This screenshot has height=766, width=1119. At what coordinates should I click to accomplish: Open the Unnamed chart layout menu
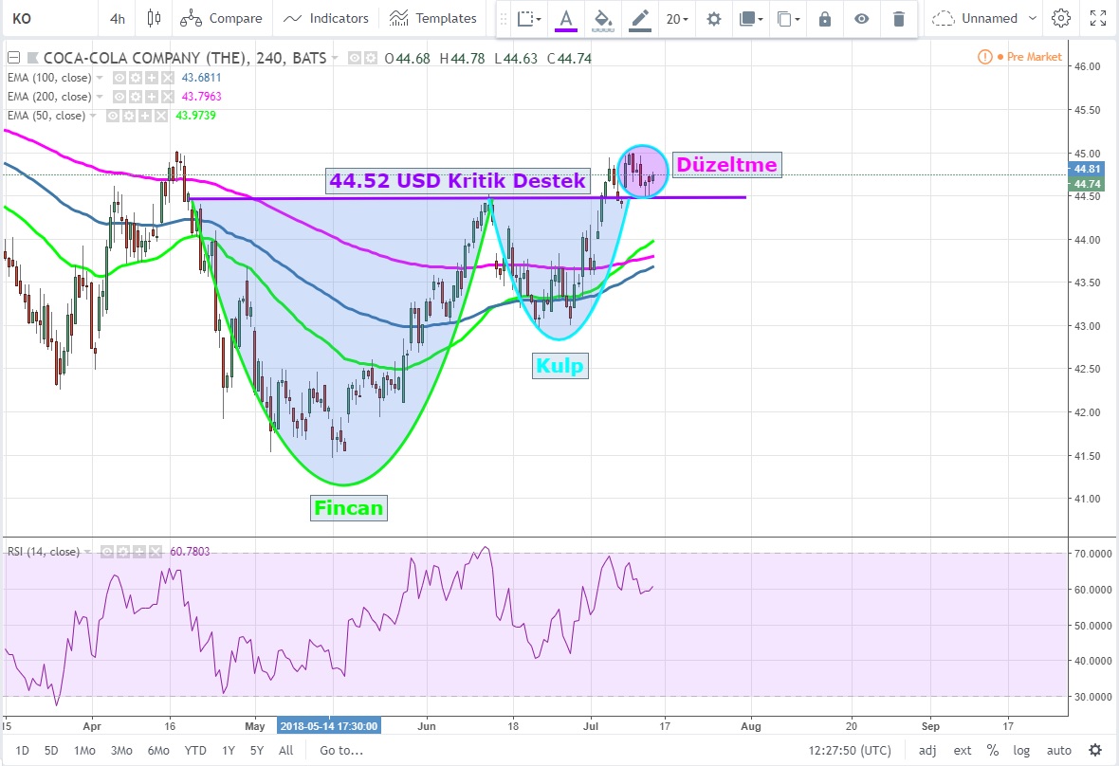[985, 19]
